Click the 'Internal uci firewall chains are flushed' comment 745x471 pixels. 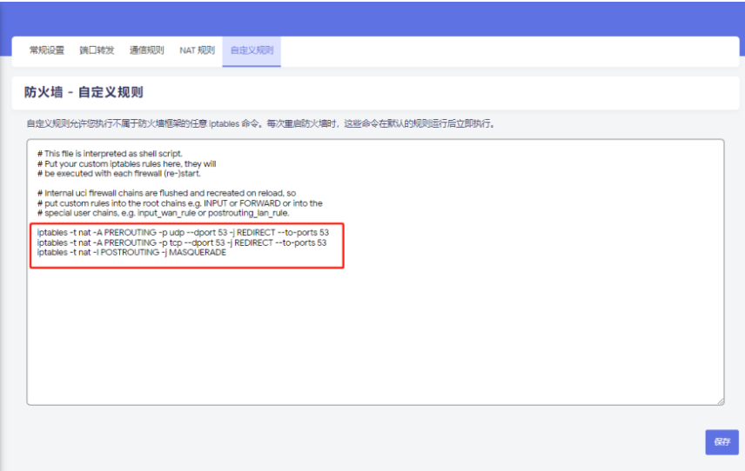click(167, 193)
